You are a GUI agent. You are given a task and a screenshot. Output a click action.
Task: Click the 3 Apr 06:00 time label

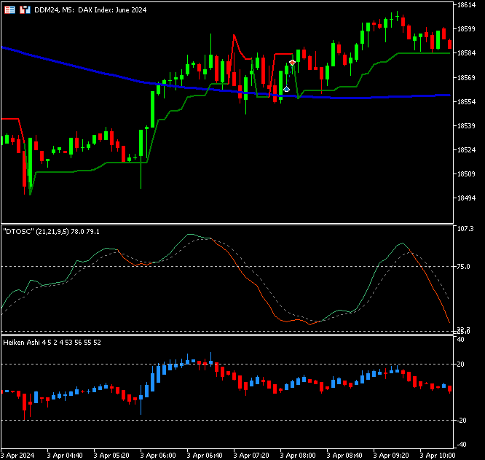coord(158,456)
